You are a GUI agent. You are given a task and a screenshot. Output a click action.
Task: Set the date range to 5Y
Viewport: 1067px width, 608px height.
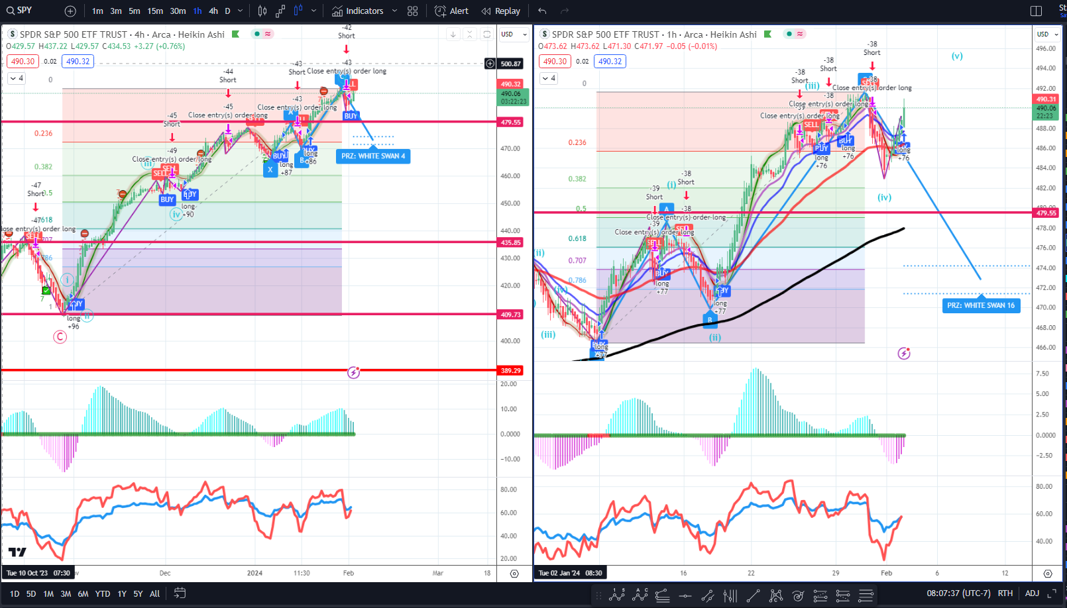138,594
